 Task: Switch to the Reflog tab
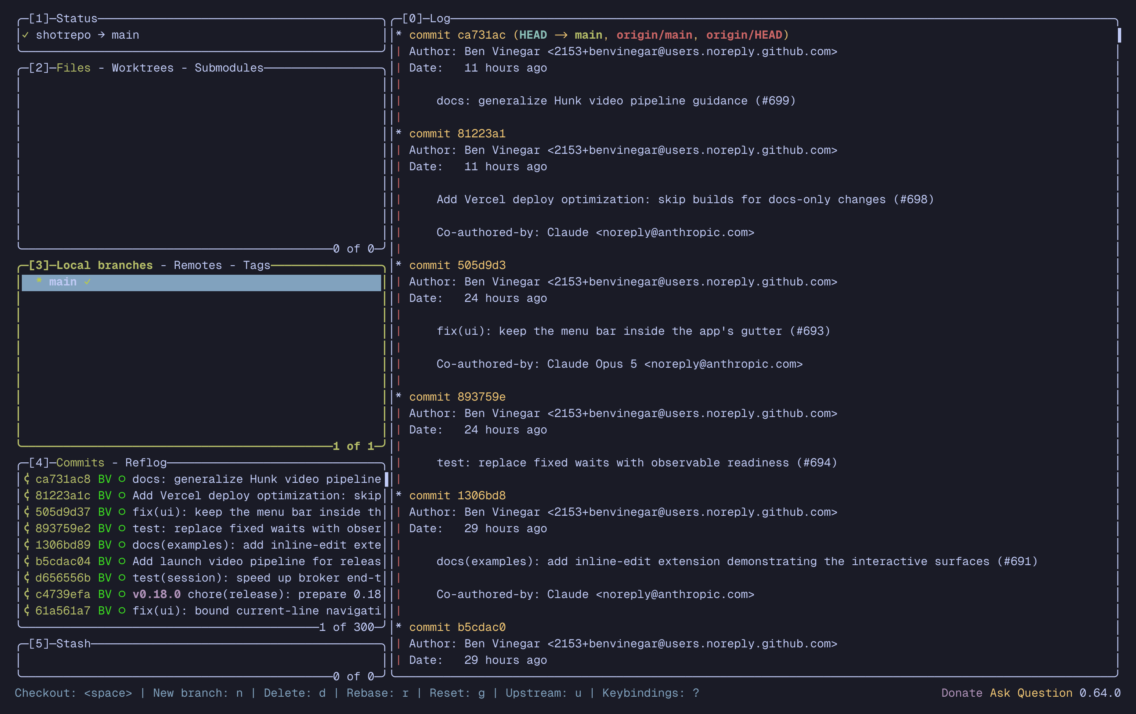(146, 463)
